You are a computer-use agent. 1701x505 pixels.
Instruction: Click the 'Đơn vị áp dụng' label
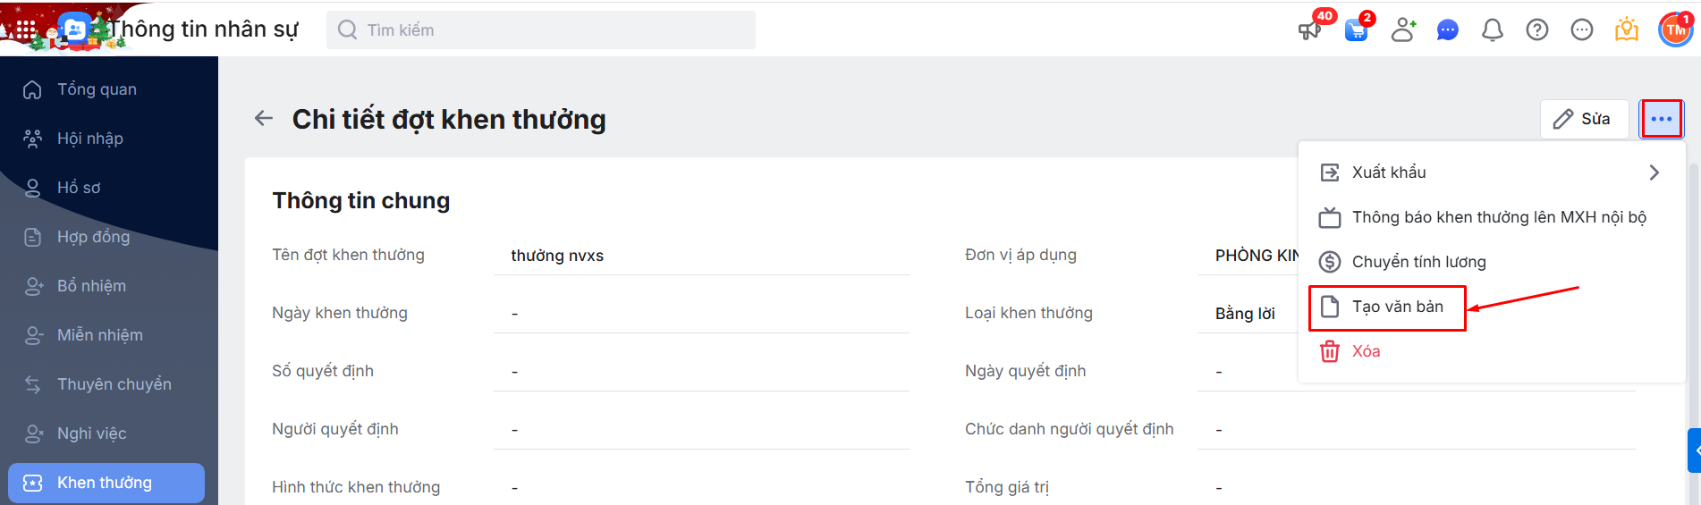(1020, 255)
